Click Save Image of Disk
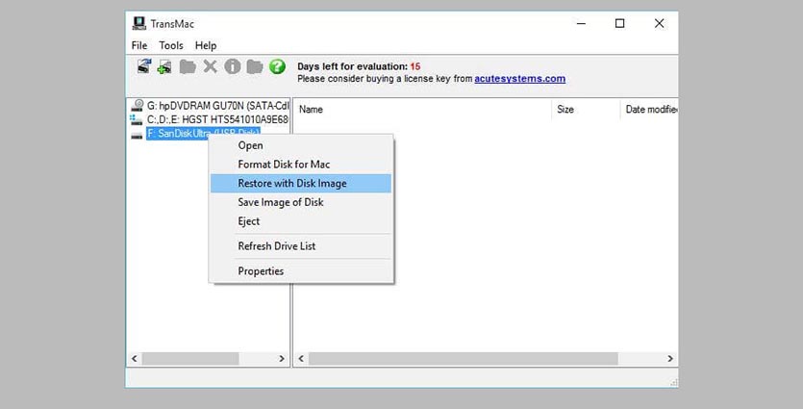Image resolution: width=803 pixels, height=409 pixels. pos(281,202)
